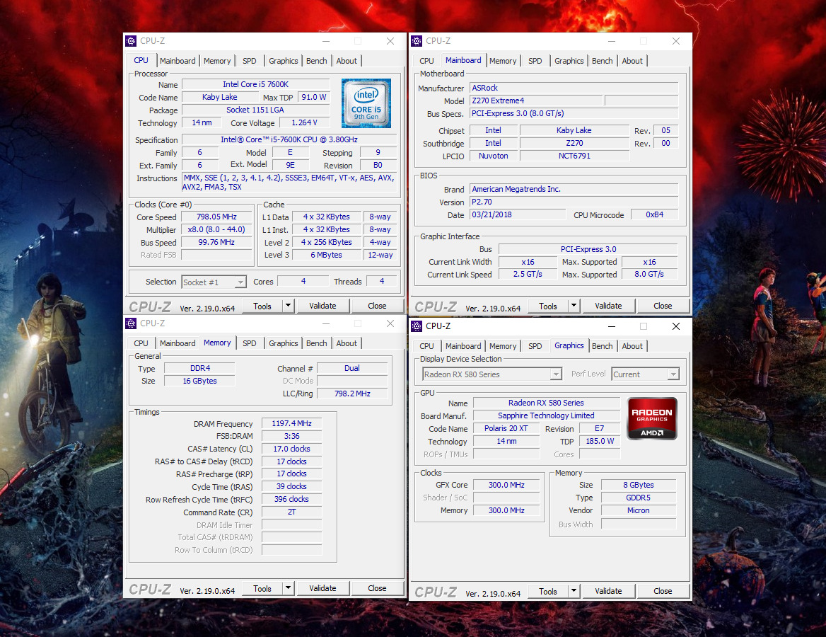Click the Channel # value Dual
The height and width of the screenshot is (637, 826).
pyautogui.click(x=352, y=368)
